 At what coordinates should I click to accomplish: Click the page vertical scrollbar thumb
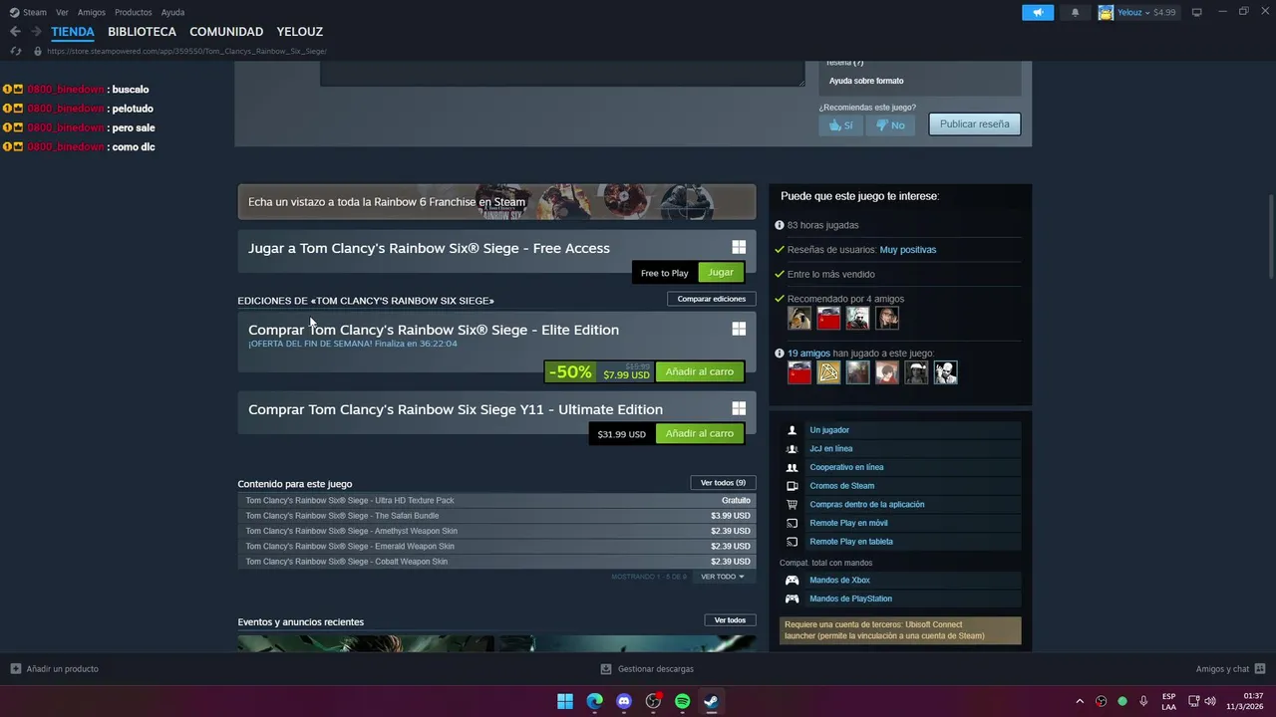(x=1271, y=237)
